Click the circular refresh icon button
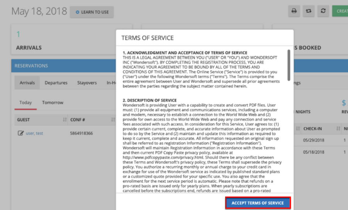The image size is (348, 210). tap(323, 11)
